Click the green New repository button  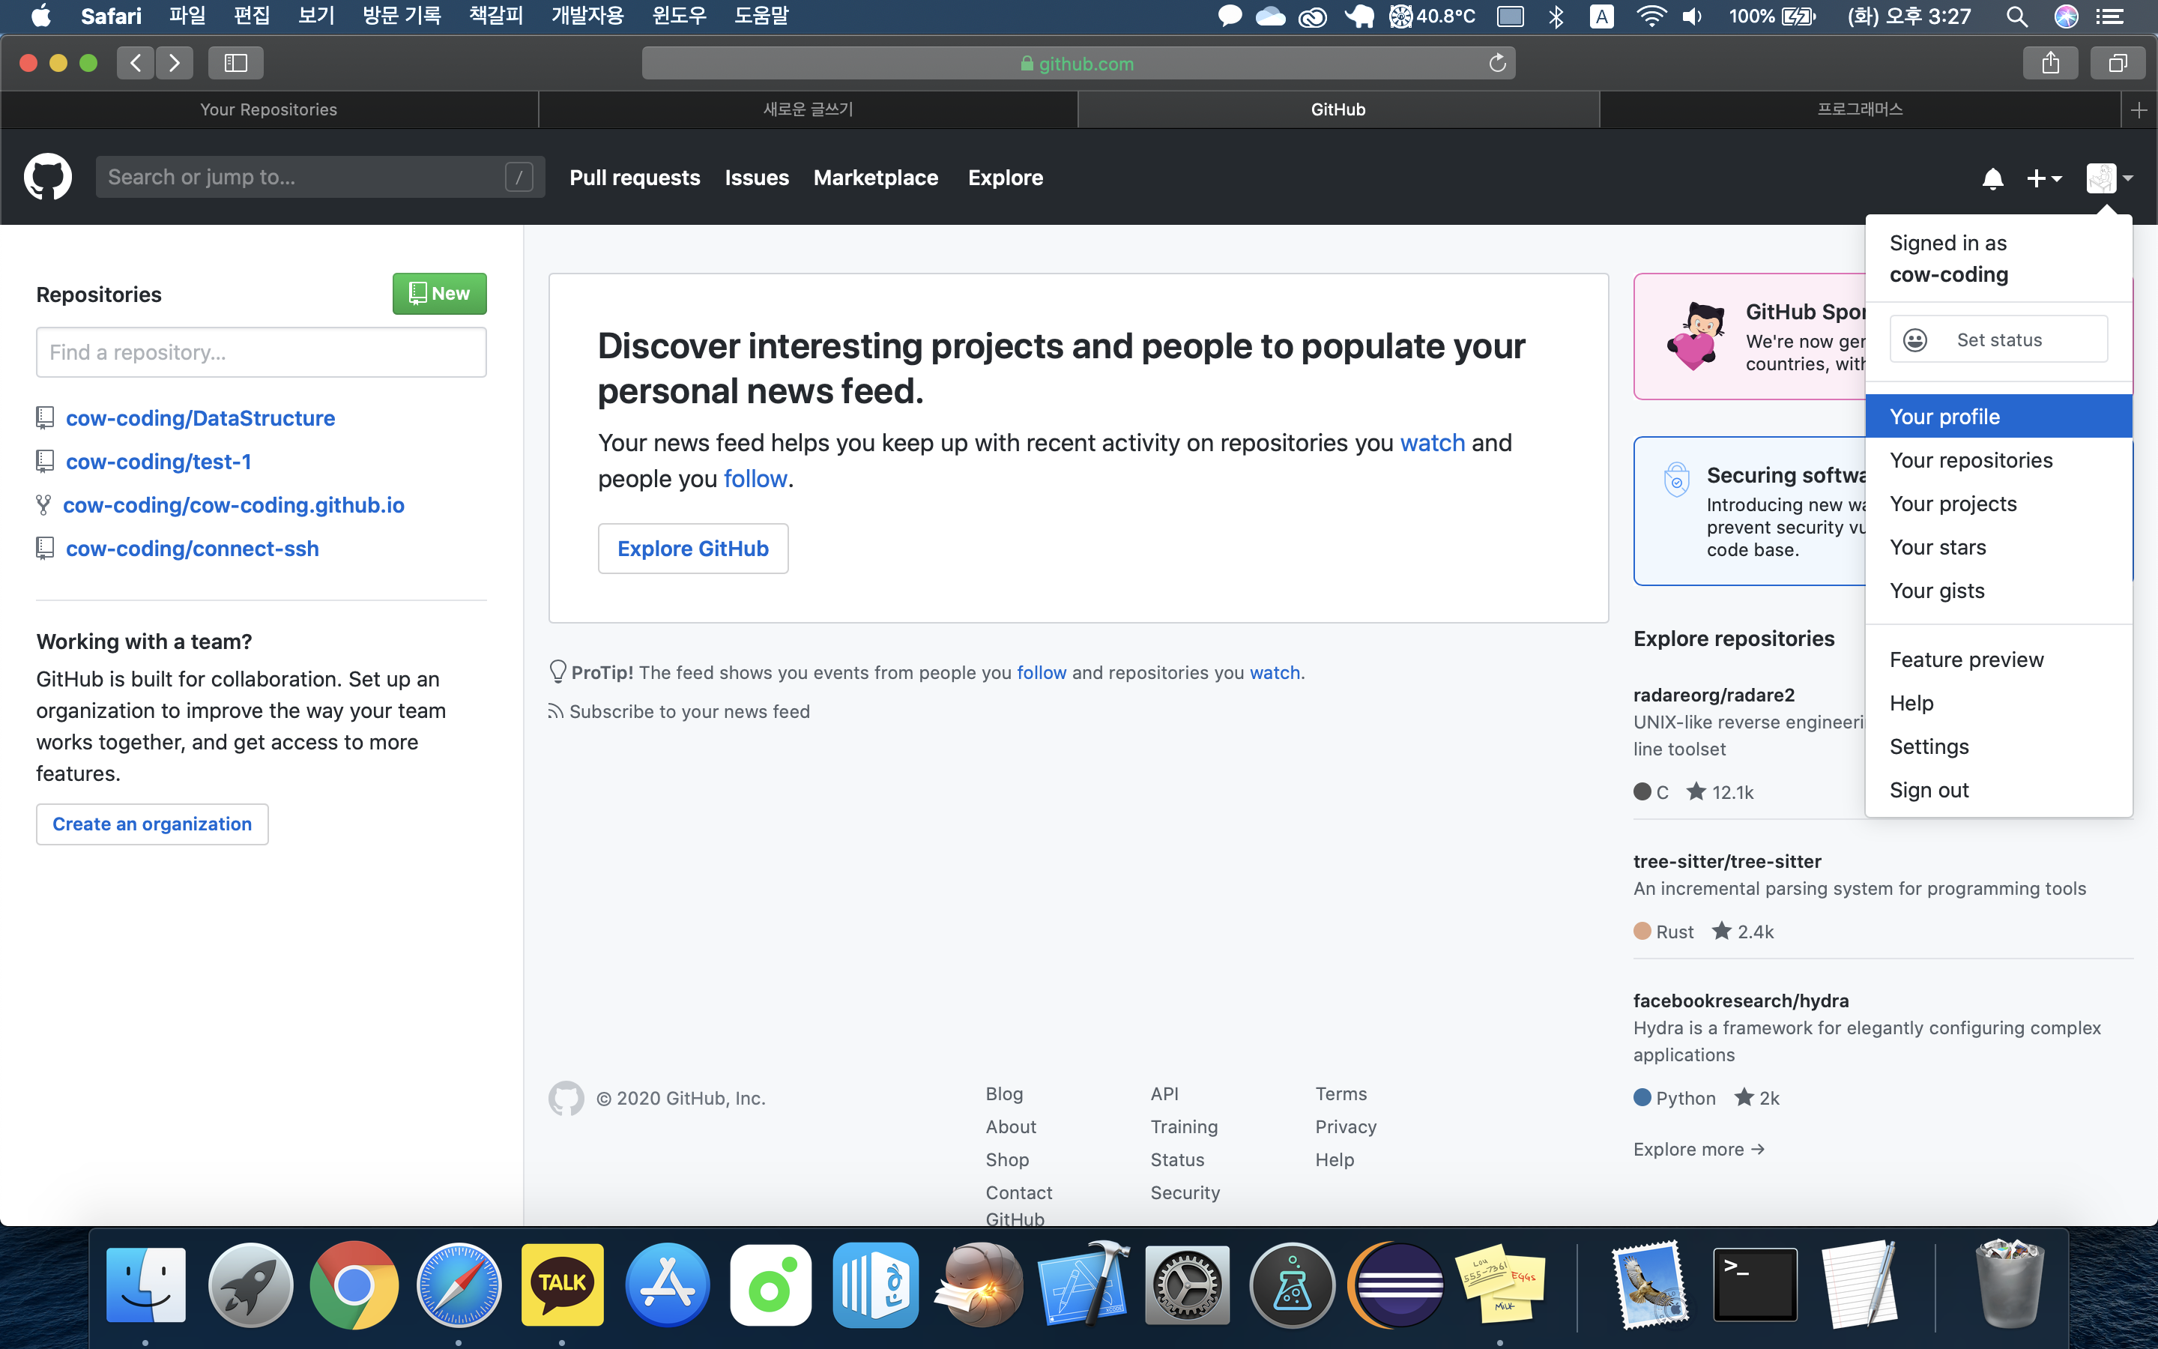tap(439, 294)
